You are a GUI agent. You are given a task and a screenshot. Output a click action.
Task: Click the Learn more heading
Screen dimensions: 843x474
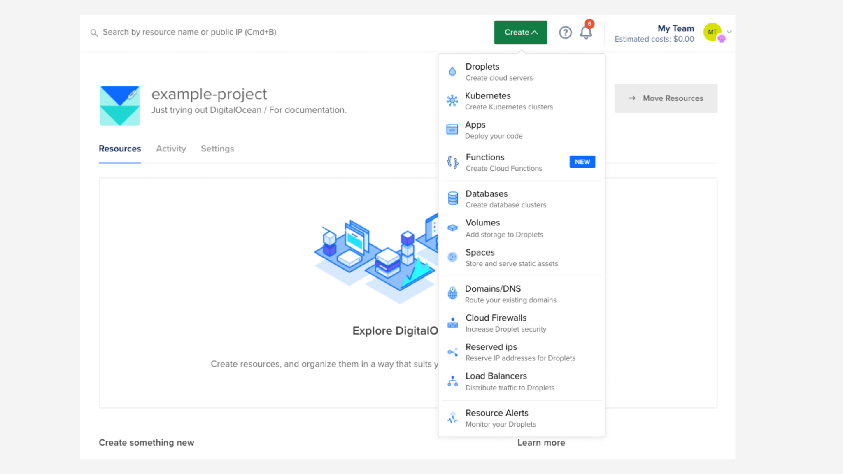click(x=541, y=443)
